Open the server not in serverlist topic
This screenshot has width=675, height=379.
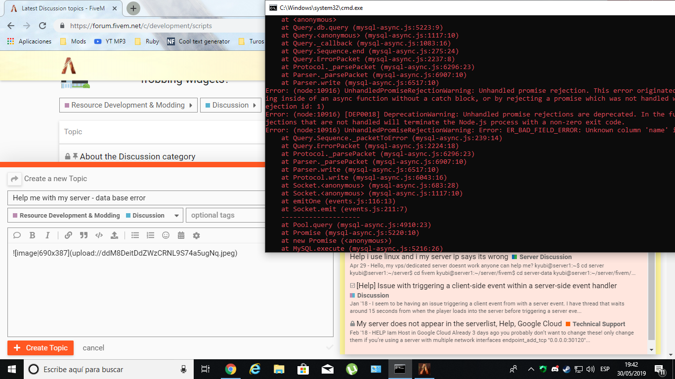pyautogui.click(x=459, y=324)
